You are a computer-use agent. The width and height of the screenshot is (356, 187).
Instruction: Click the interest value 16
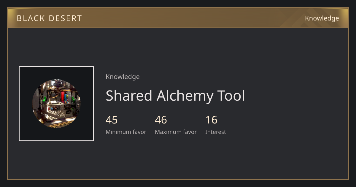click(211, 120)
